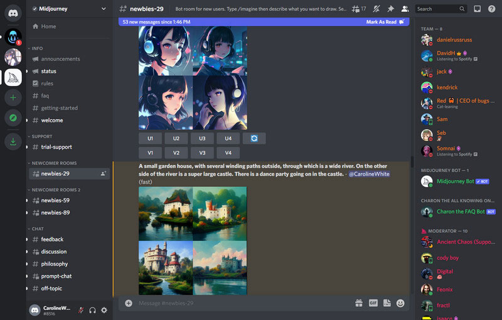Create variations with V1

150,153
